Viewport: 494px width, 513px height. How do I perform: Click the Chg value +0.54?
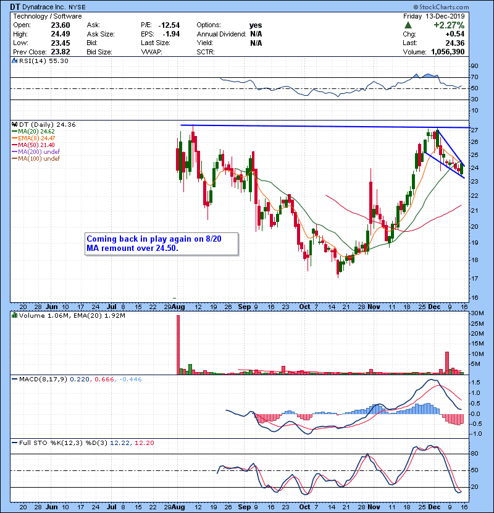pos(455,34)
